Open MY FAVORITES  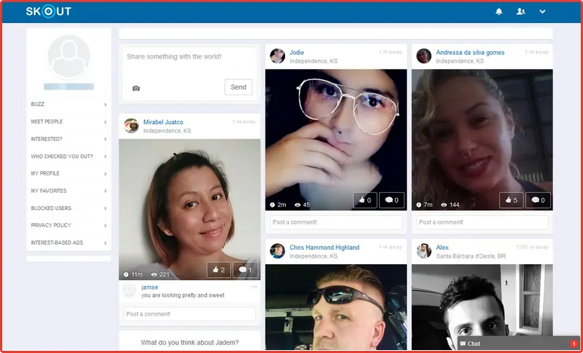coord(69,191)
